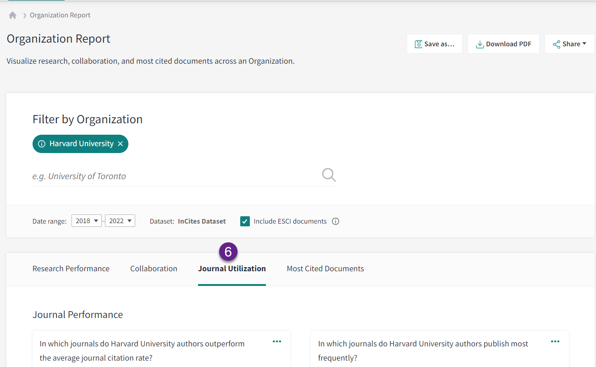The height and width of the screenshot is (367, 596).
Task: Click the info icon in Harvard University chip
Action: [x=42, y=144]
